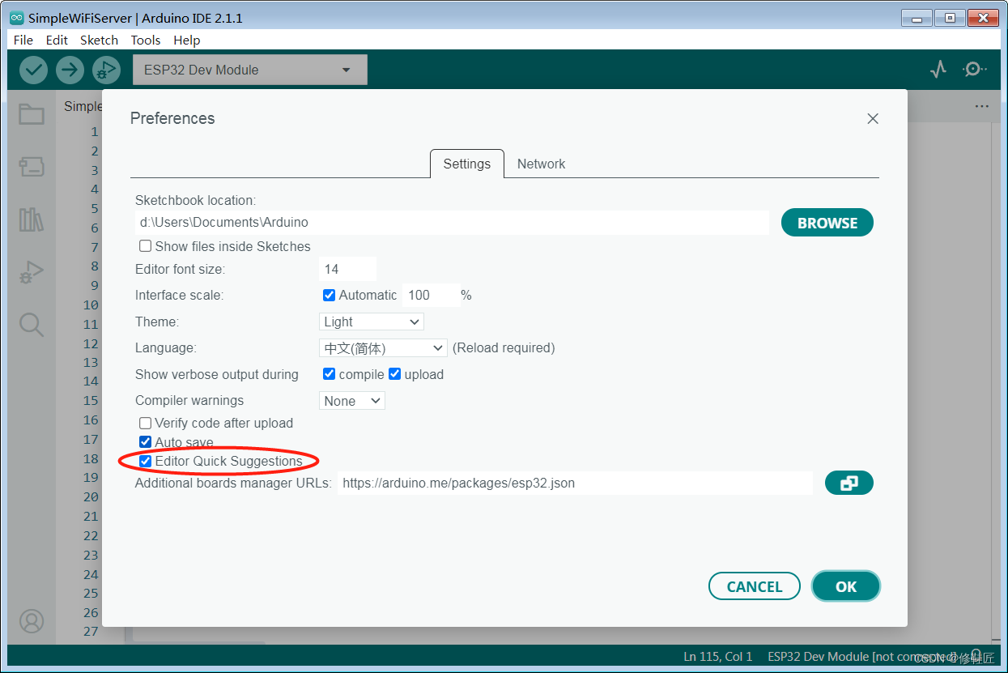Click the BROWSE button for sketchbook location

coord(827,222)
